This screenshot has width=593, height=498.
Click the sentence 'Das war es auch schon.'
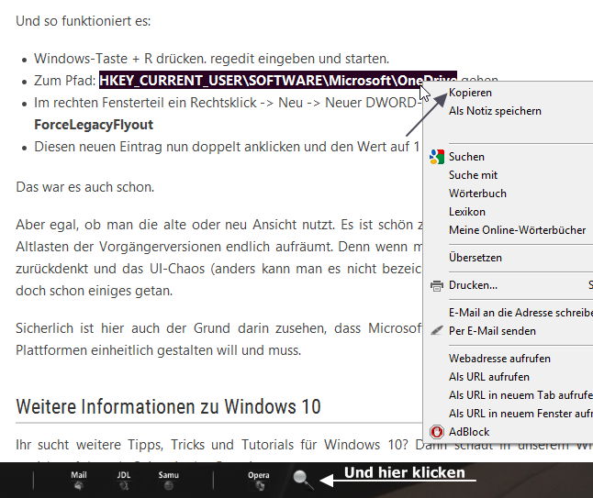click(x=85, y=187)
